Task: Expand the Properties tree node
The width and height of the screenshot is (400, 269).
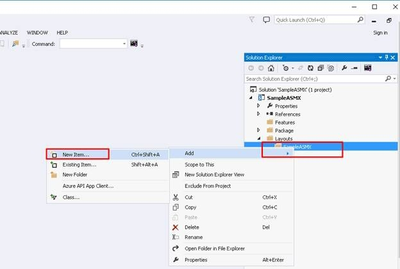Action: [259, 106]
